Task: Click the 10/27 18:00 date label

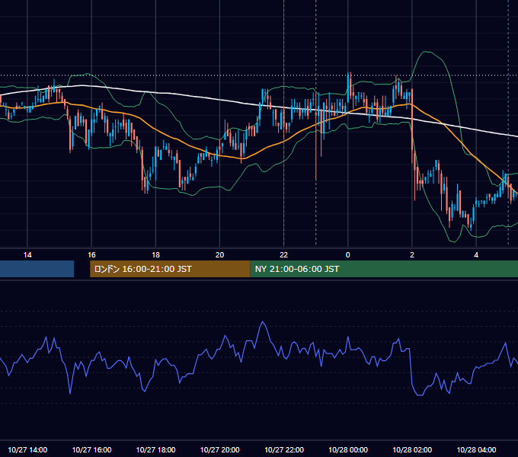Action: 155,450
